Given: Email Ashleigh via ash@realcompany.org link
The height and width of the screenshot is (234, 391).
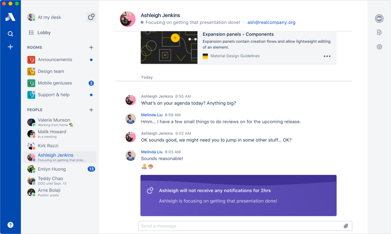Looking at the screenshot, I should 271,22.
